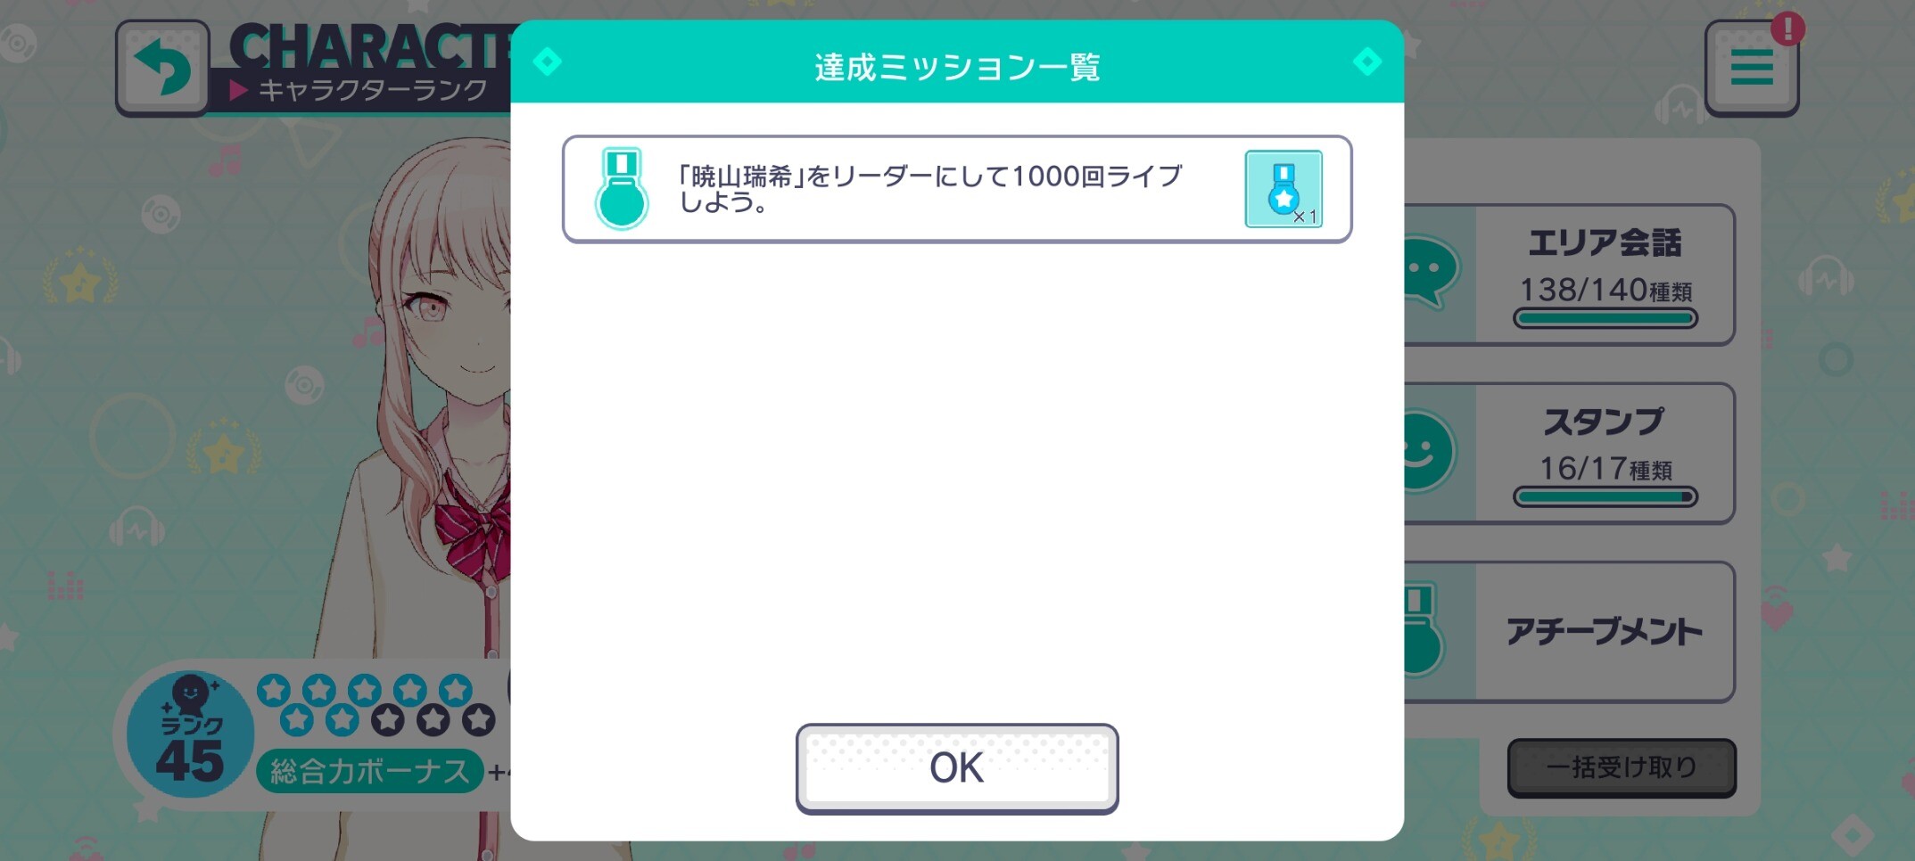Tap the 総合力ボーナス label
Viewport: 1915px width, 861px height.
point(370,771)
